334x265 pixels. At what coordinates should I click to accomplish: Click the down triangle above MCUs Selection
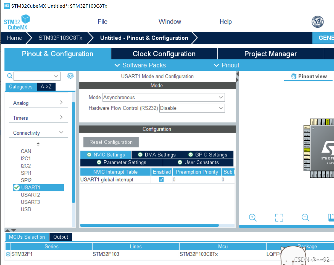tap(14, 230)
